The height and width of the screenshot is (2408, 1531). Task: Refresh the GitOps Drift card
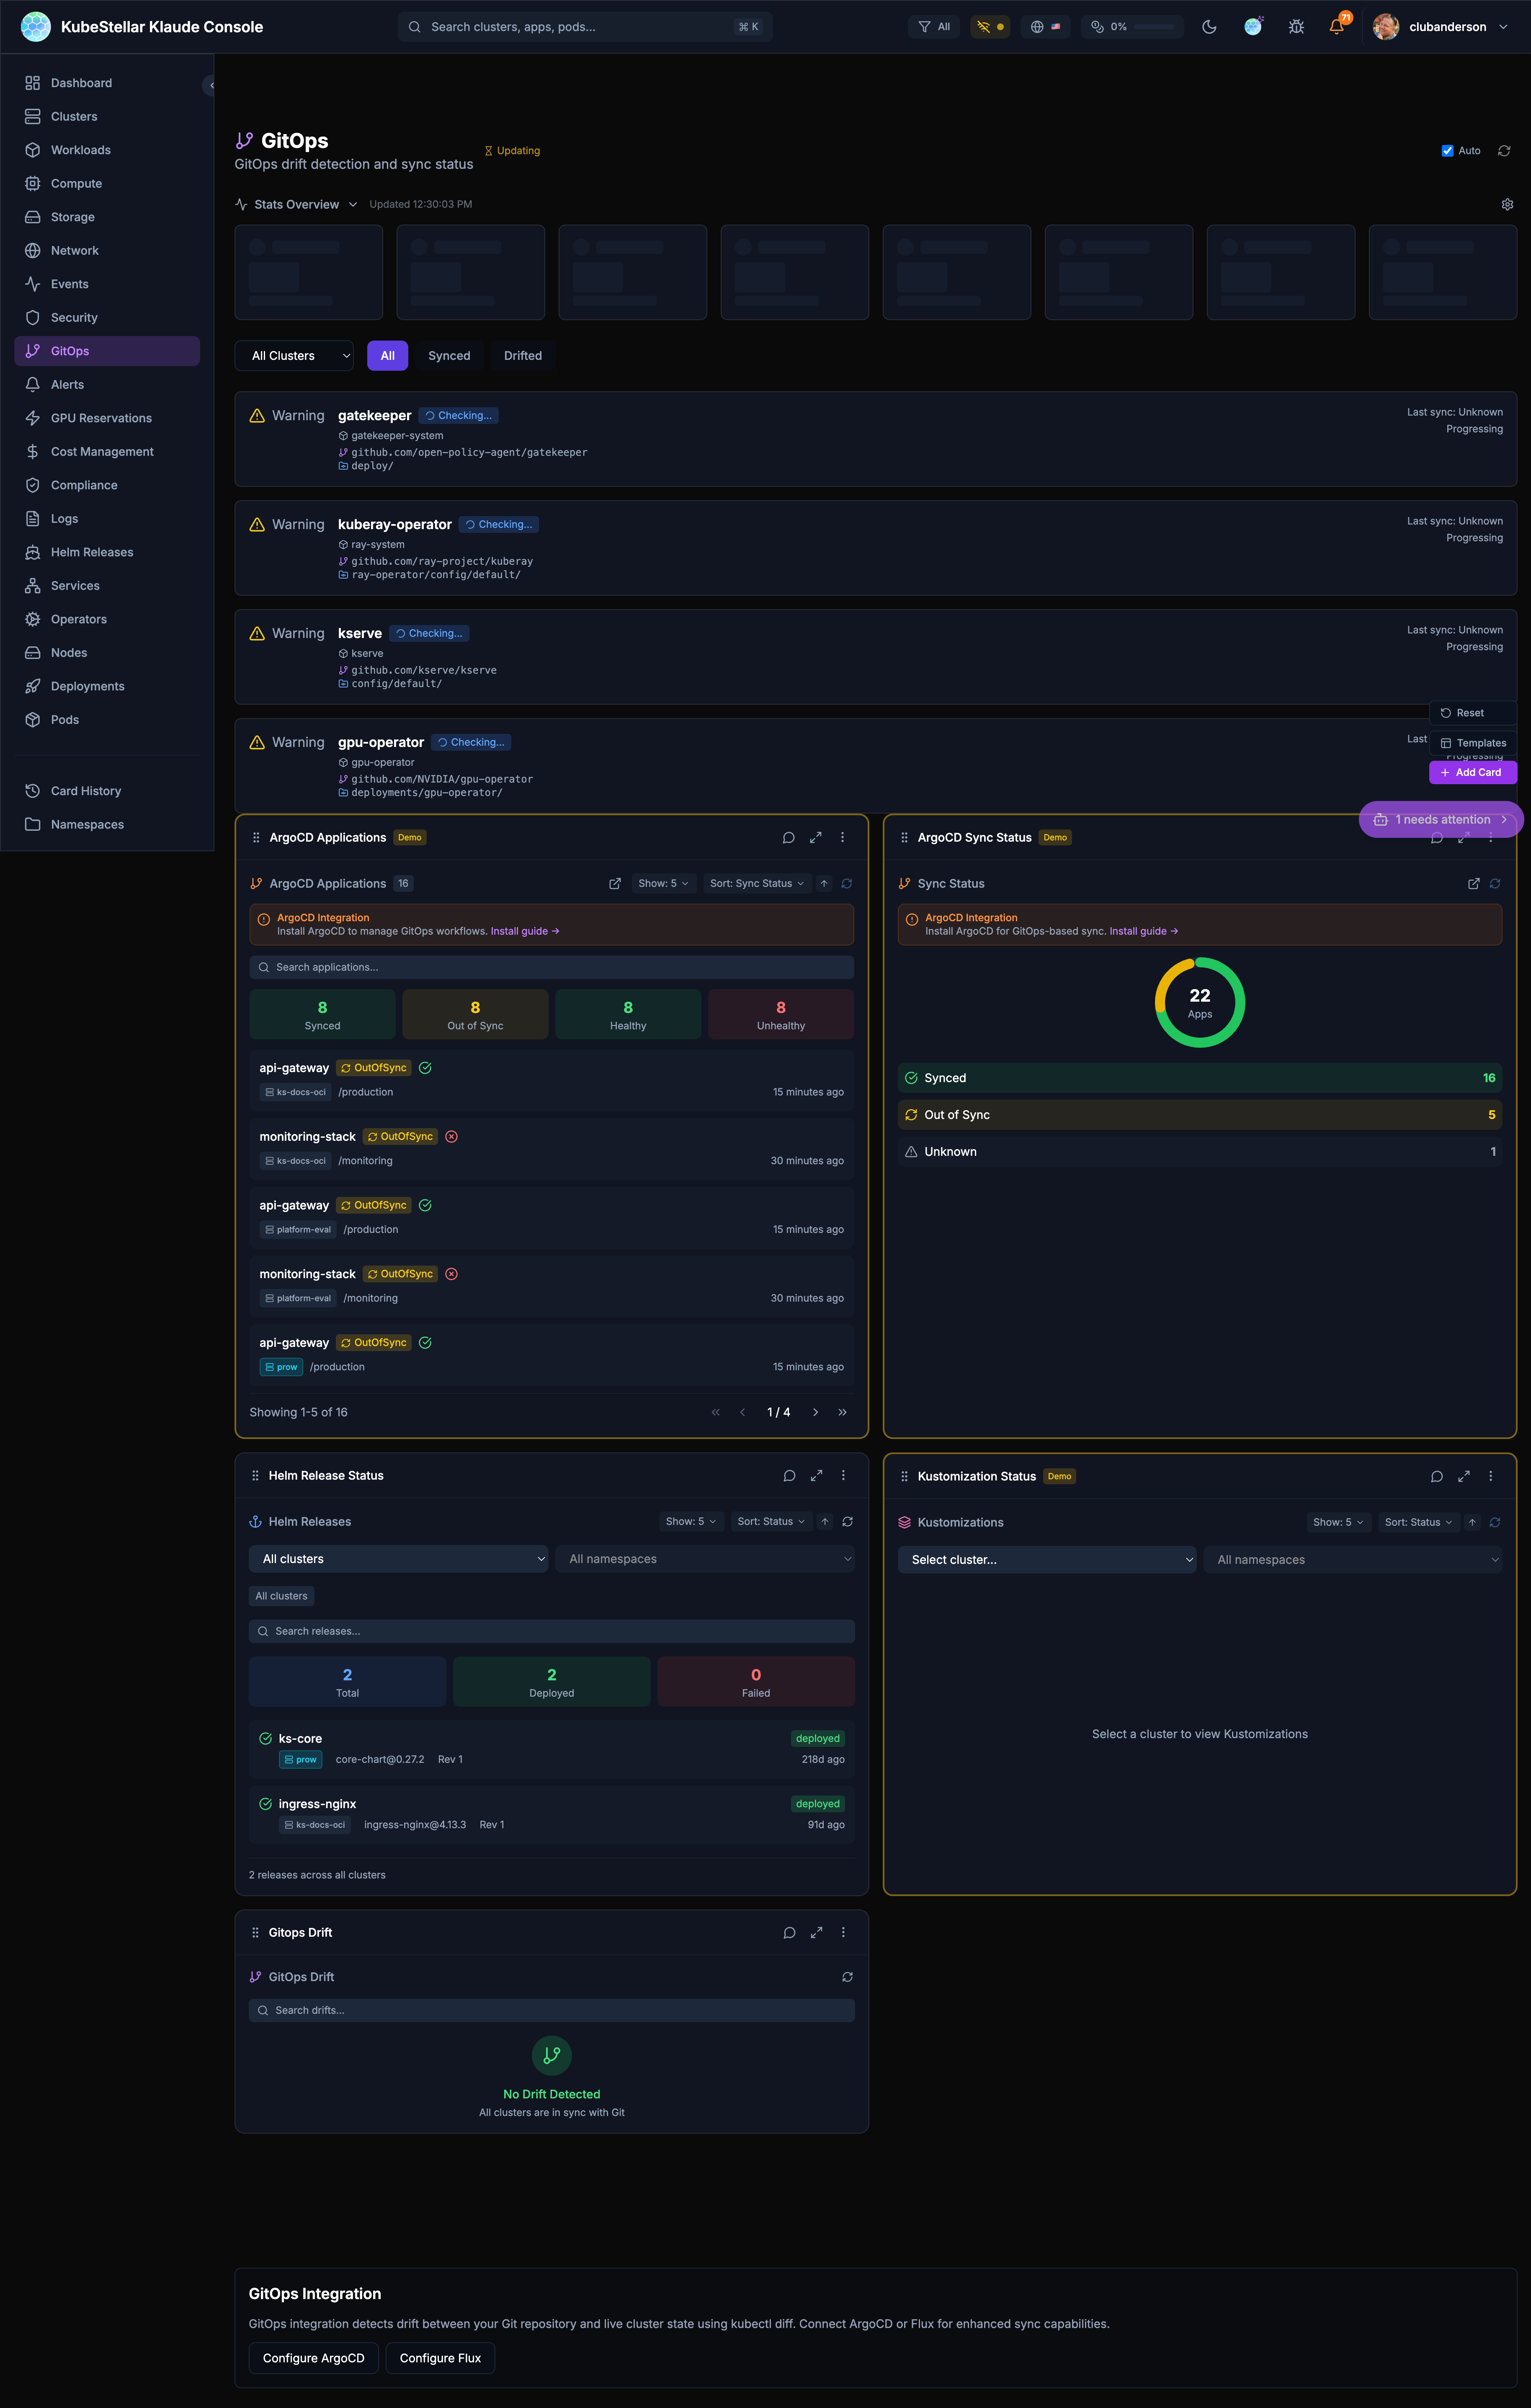846,1977
